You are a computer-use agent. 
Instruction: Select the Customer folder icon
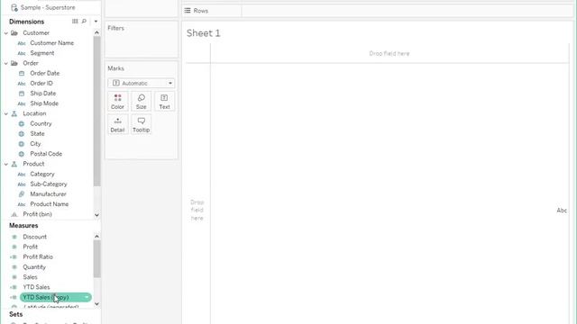coord(14,33)
